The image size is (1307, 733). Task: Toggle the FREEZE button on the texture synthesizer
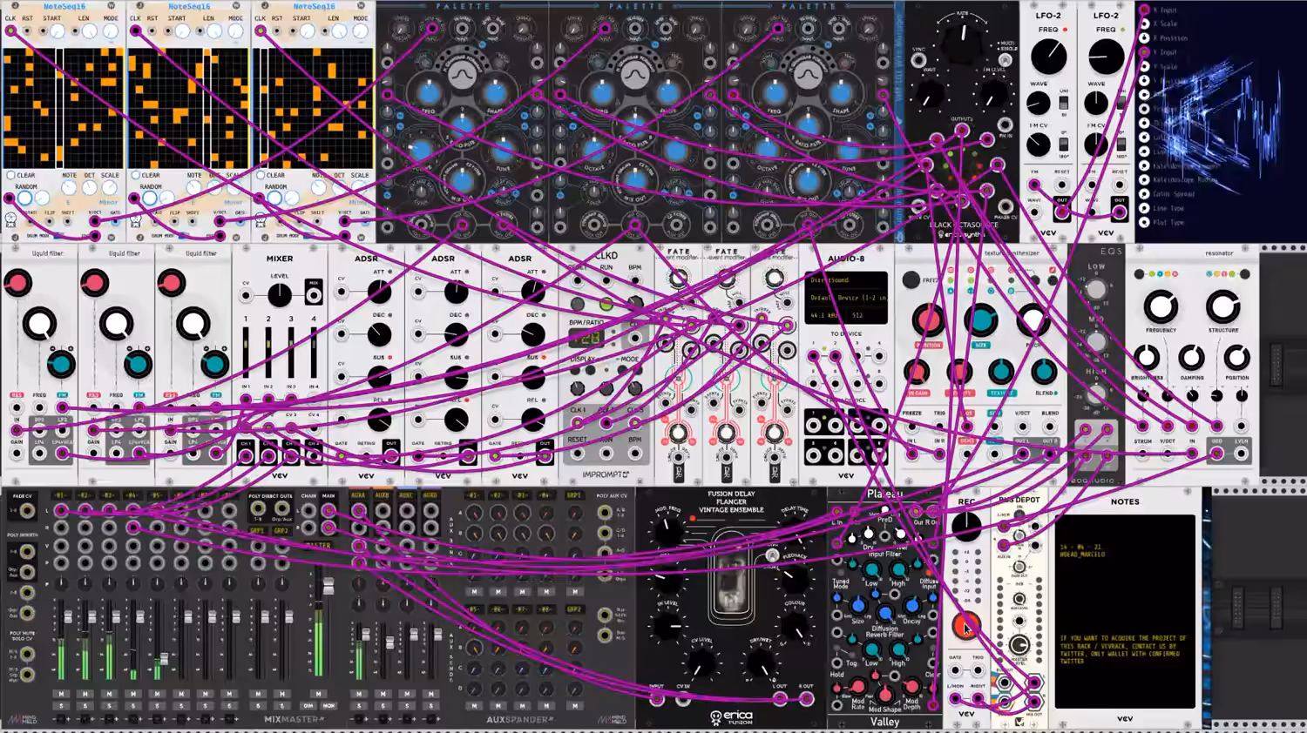click(x=911, y=279)
